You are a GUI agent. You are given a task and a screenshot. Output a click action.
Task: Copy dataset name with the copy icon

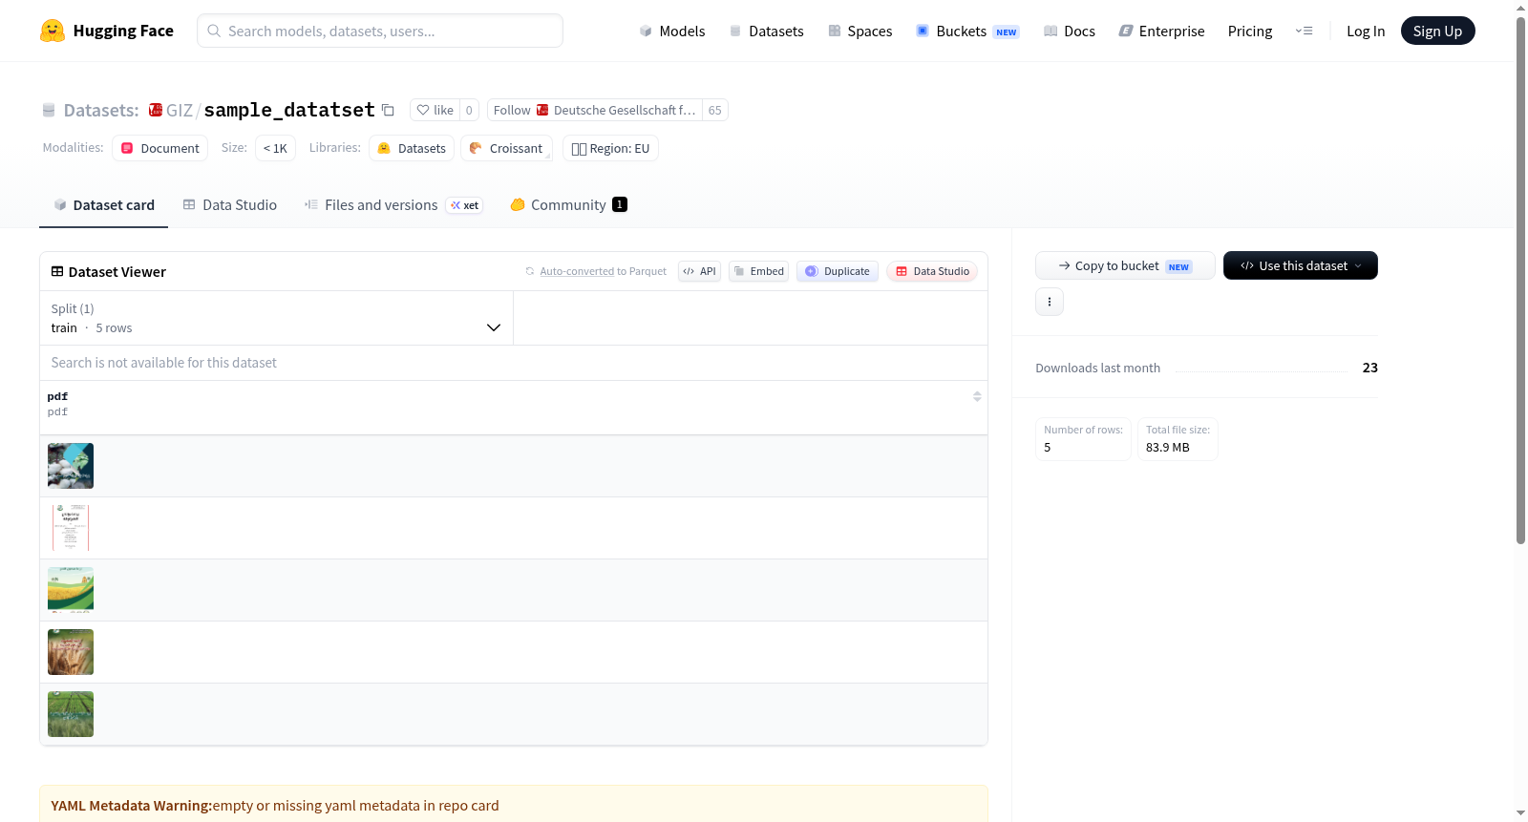[388, 110]
